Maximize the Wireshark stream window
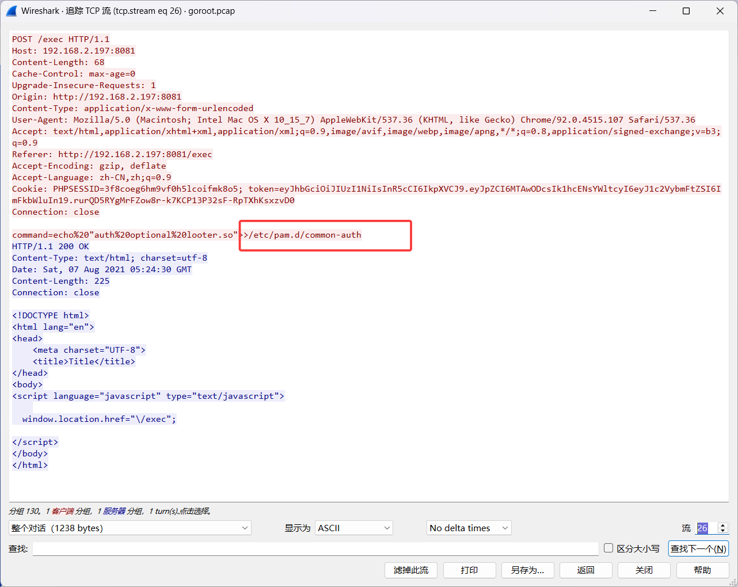This screenshot has width=738, height=587. coord(686,11)
